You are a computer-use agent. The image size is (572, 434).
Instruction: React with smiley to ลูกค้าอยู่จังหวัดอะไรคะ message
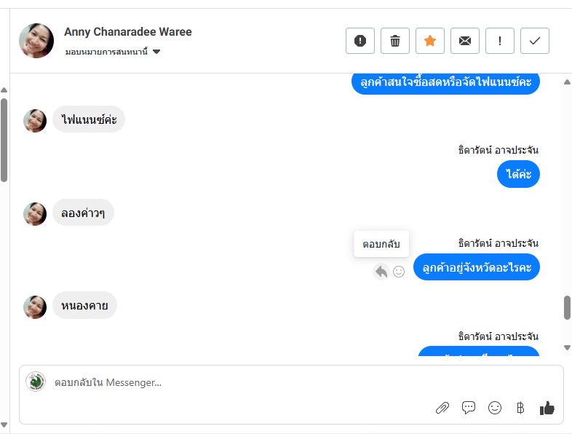click(x=399, y=272)
